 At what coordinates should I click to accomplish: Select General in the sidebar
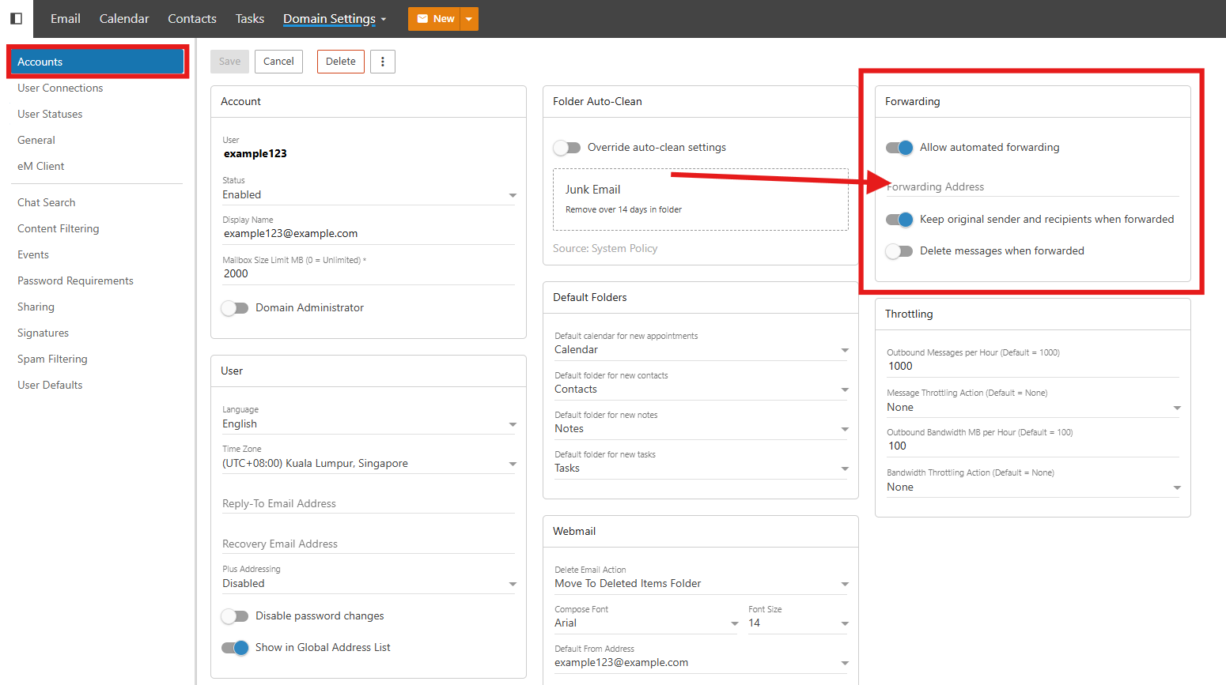click(x=36, y=141)
